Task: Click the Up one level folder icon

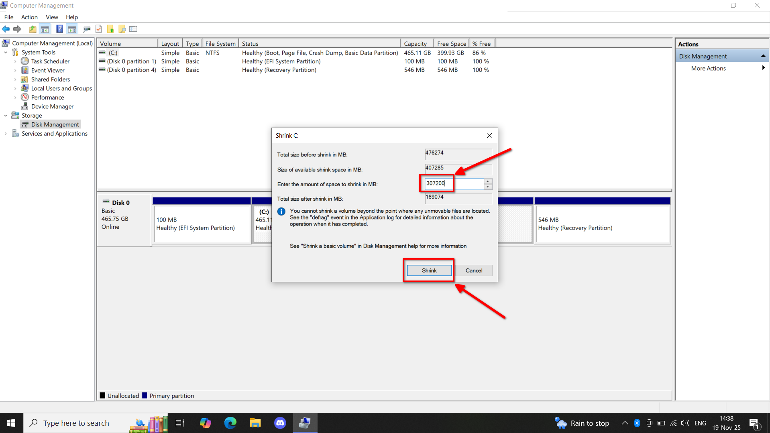Action: [x=33, y=29]
